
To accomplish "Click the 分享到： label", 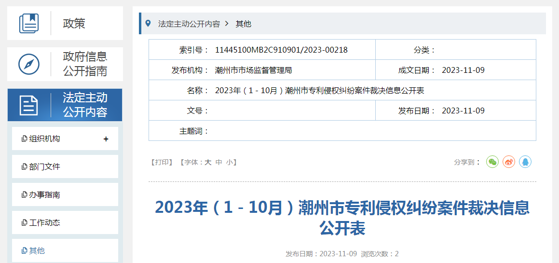I will tap(467, 162).
